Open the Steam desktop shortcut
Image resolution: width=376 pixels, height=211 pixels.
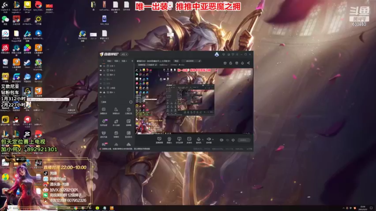point(27,64)
